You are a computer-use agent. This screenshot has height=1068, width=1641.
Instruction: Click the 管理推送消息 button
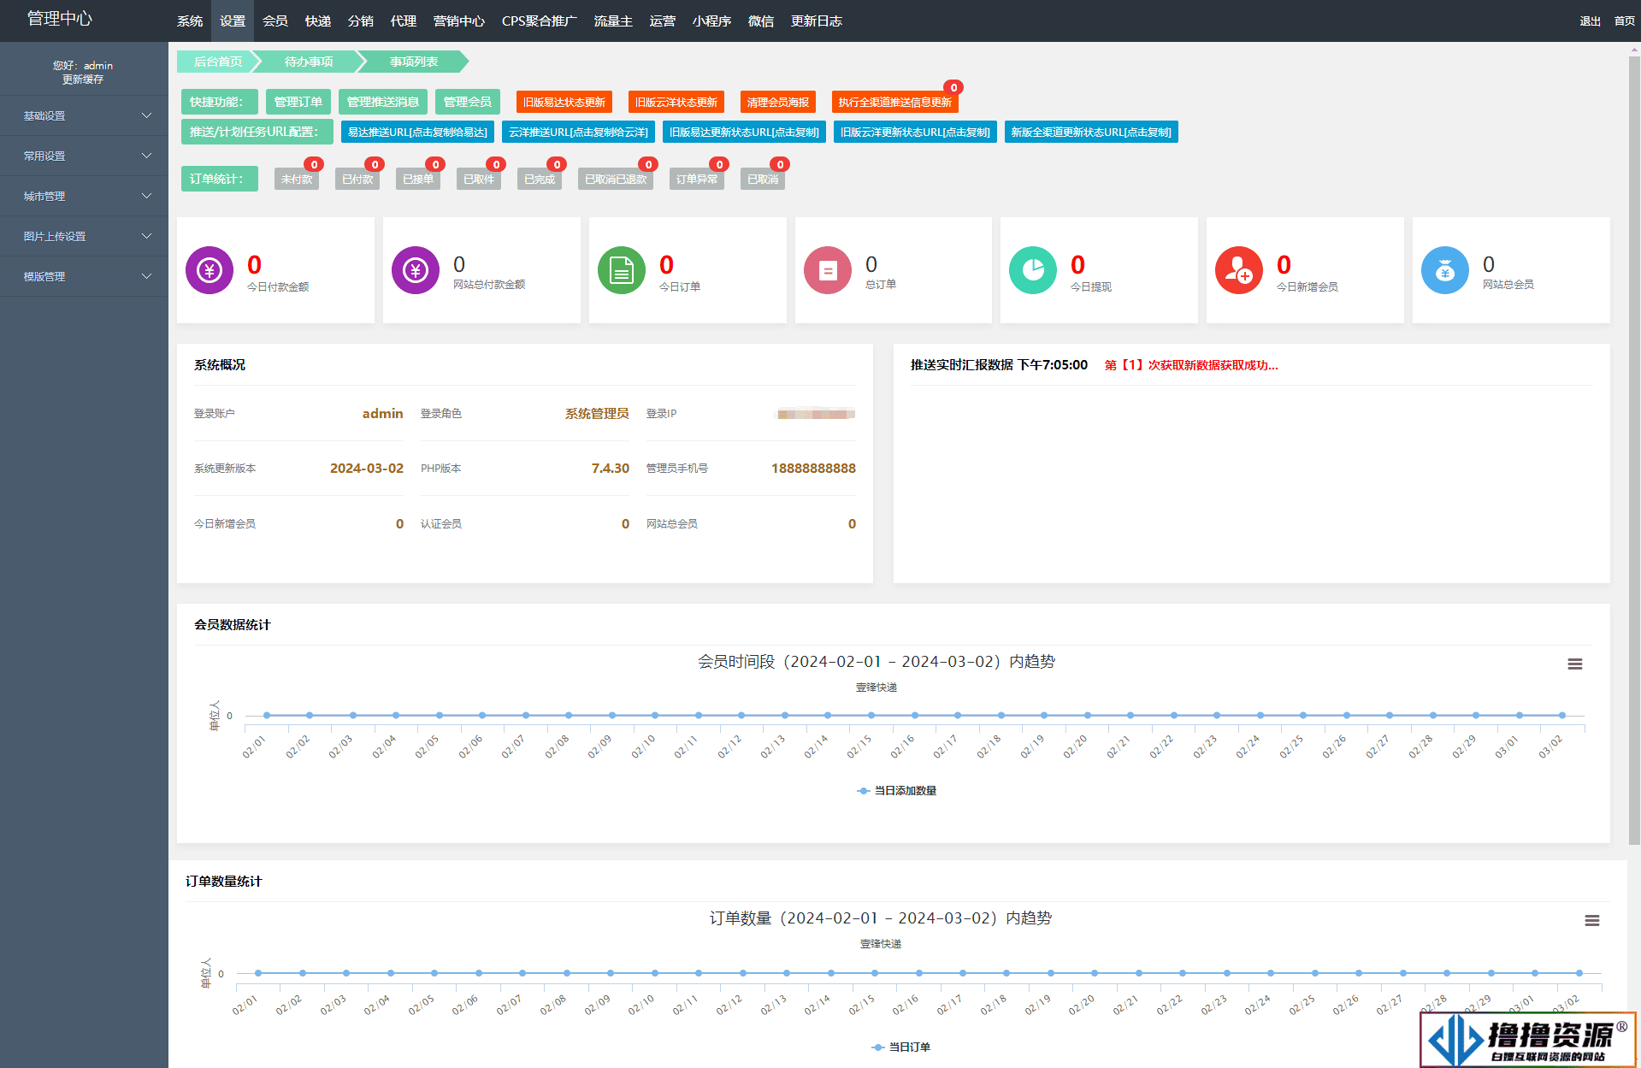click(x=383, y=102)
